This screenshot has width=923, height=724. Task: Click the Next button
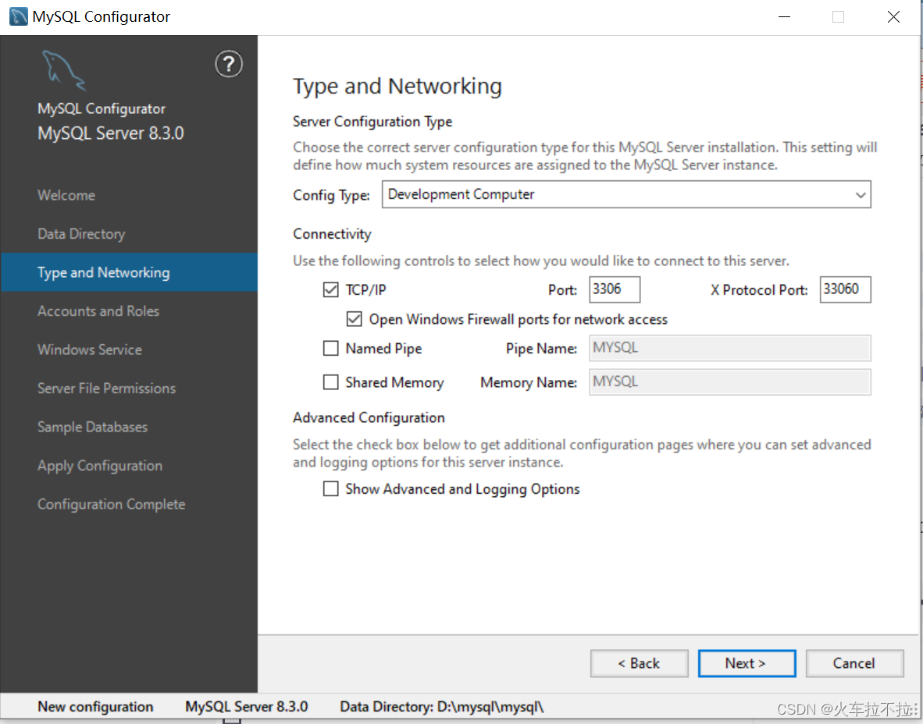coord(747,663)
